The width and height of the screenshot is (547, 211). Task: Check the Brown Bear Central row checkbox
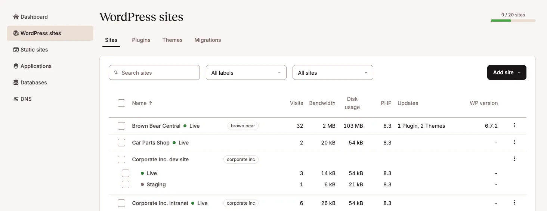click(121, 126)
